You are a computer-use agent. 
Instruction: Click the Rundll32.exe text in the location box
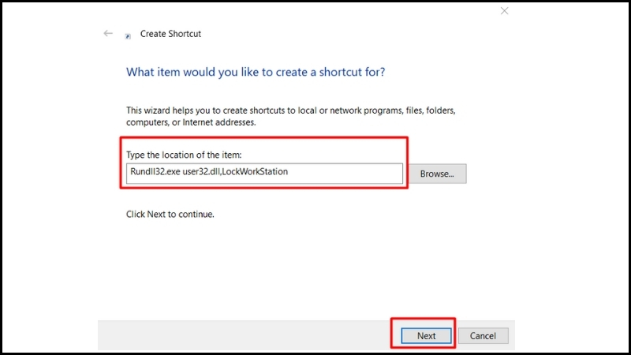(x=155, y=171)
